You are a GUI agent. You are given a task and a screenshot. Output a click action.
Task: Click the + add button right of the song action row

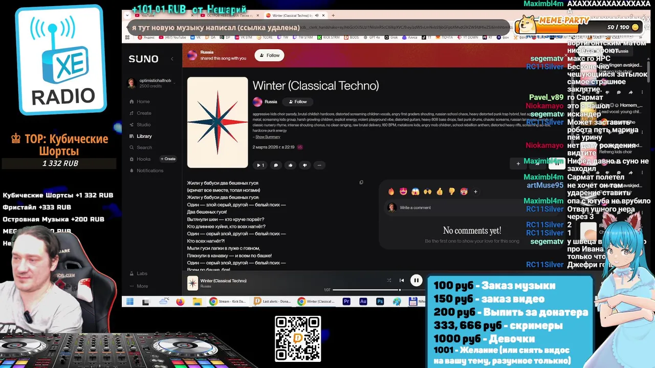point(518,164)
